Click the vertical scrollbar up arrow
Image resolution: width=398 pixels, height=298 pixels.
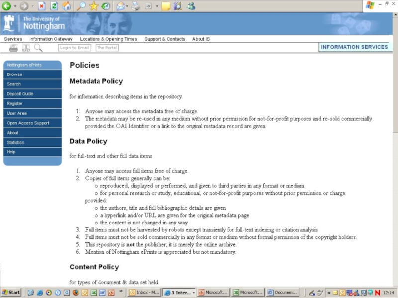click(x=395, y=15)
